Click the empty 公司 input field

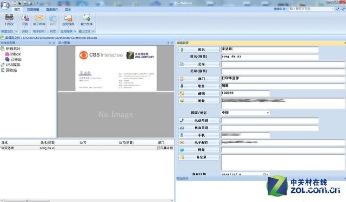(x=283, y=64)
